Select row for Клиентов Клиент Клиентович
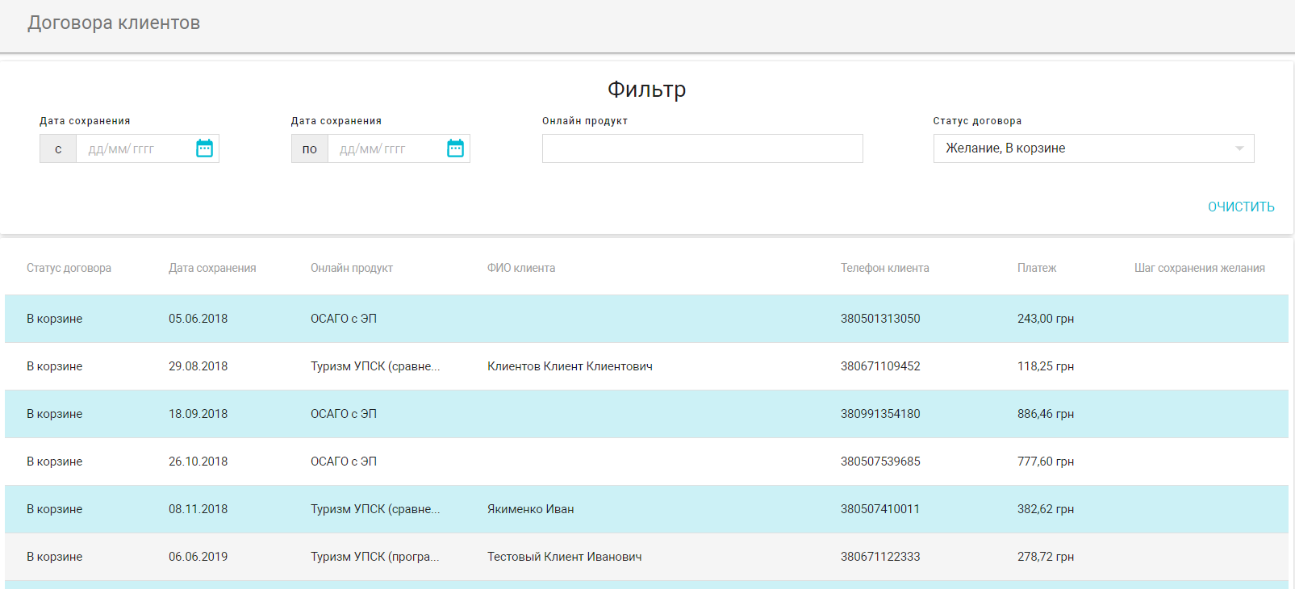 pyautogui.click(x=570, y=366)
